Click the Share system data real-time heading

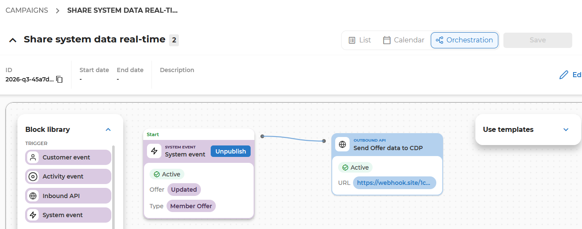click(x=94, y=39)
